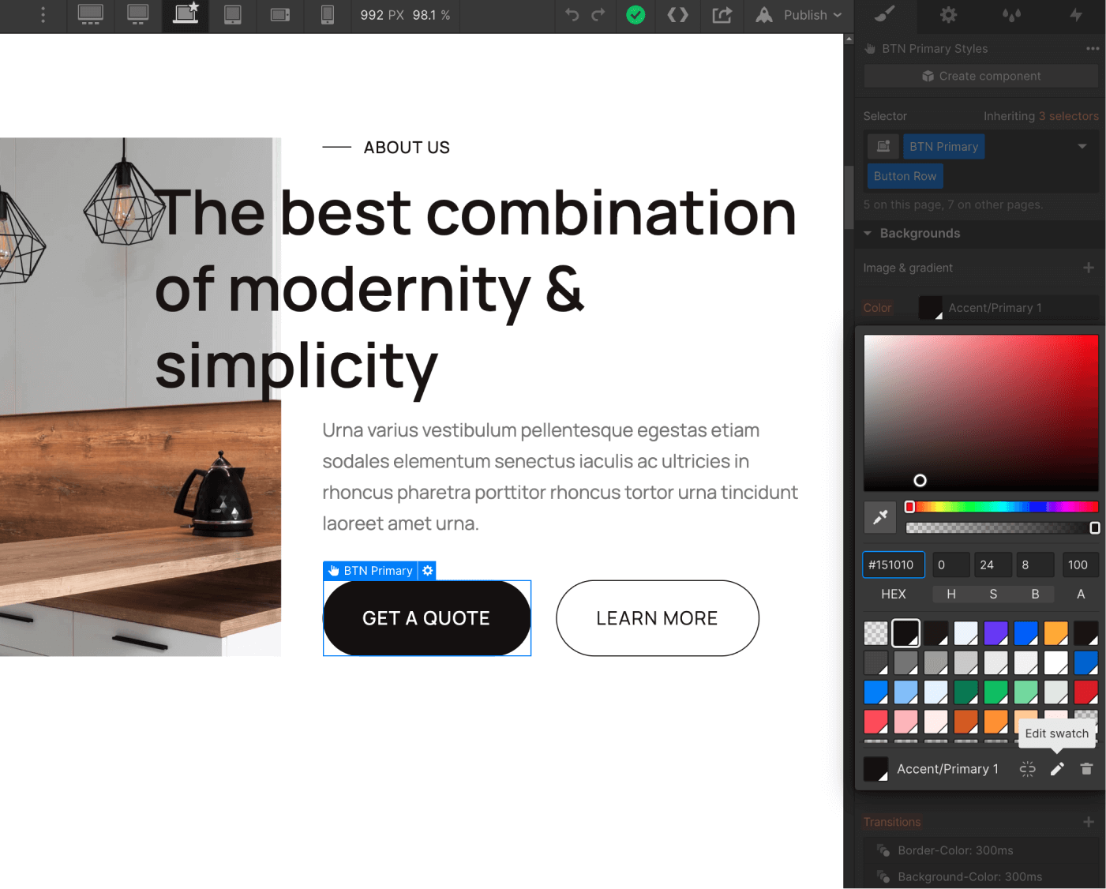Click the HEX value input field
This screenshot has height=889, width=1106.
click(893, 565)
